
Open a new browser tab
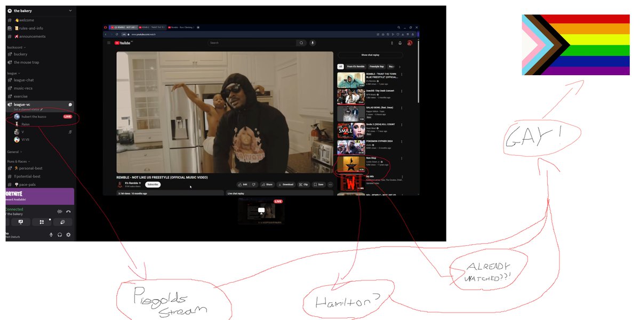click(198, 27)
